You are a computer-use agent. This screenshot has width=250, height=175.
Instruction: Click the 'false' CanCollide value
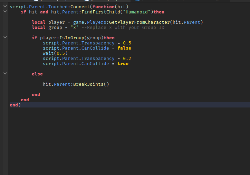[x=124, y=48]
